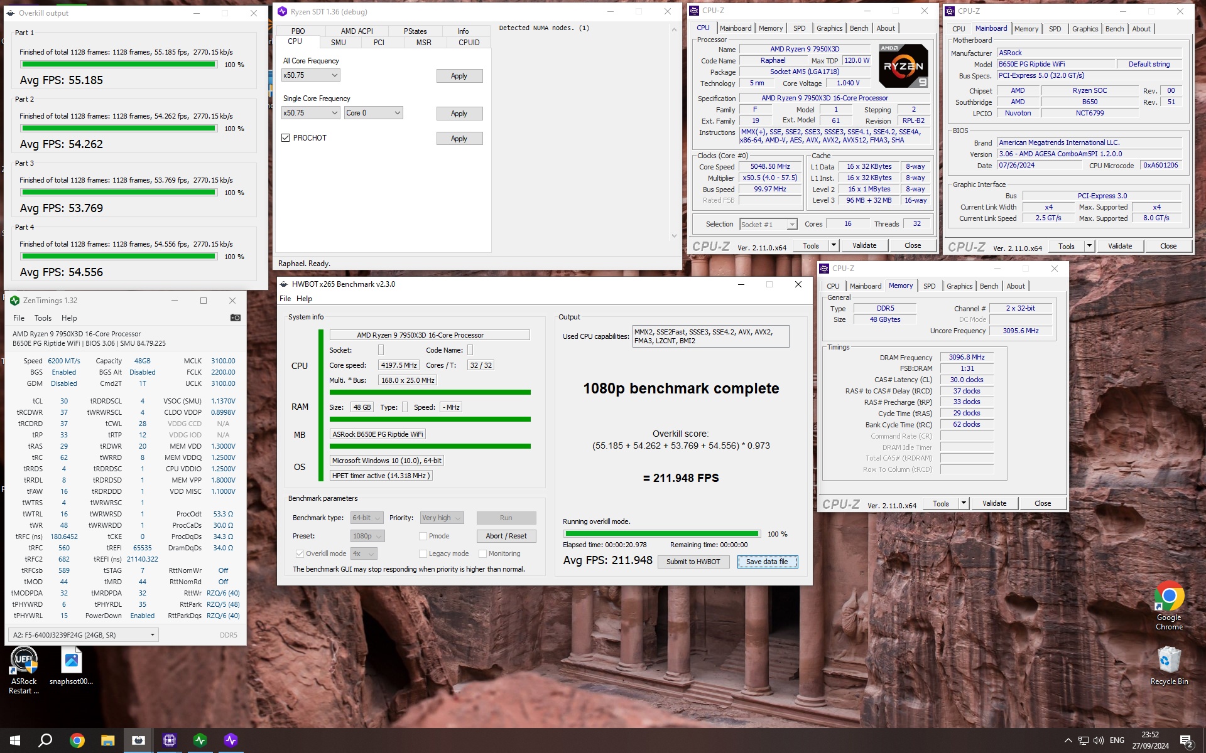Open Google Chrome desktop shortcut

1169,606
